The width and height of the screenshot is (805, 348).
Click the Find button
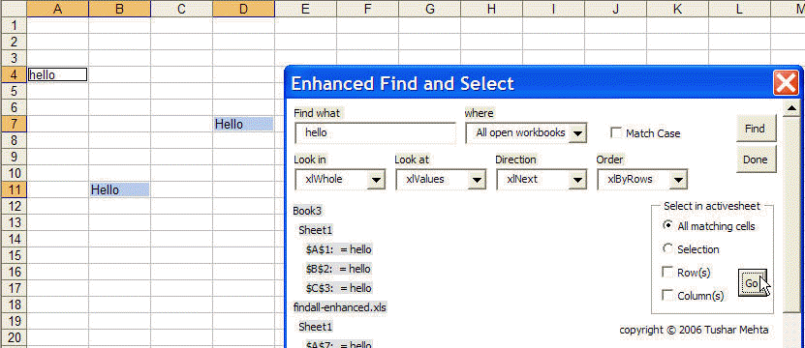click(x=756, y=129)
